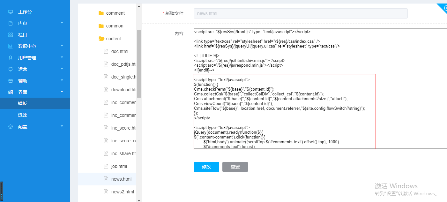The image size is (447, 202).
Task: Collapse the 界面 menu arrow
Action: coord(62,92)
